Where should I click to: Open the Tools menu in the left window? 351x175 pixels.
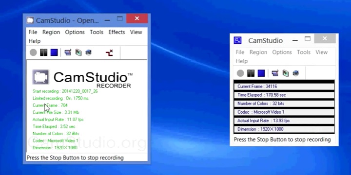coord(97,32)
